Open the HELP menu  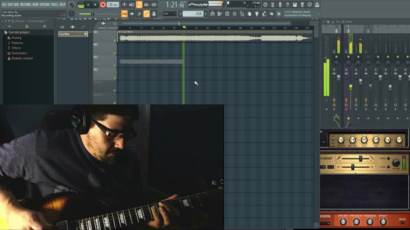click(x=62, y=4)
